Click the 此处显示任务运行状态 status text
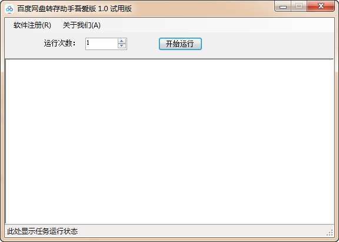The width and height of the screenshot is (339, 242). tap(42, 231)
